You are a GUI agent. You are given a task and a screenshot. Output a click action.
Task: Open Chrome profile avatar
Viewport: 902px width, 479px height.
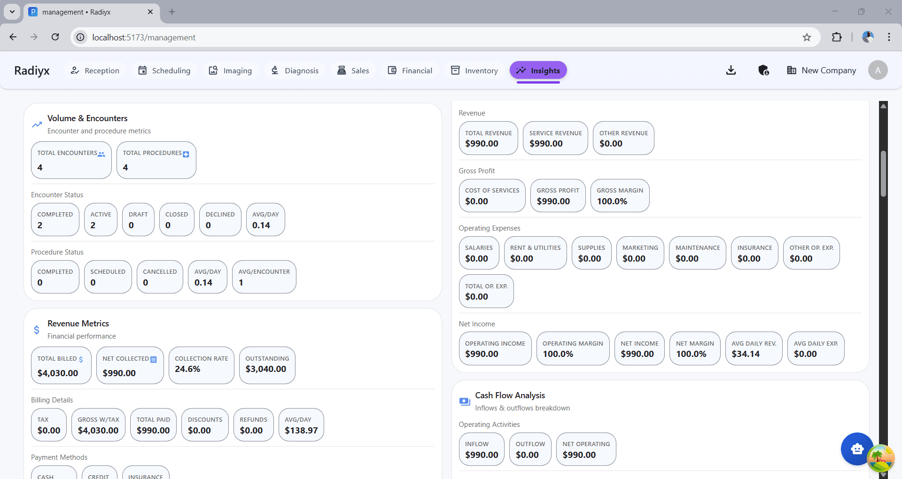pos(868,37)
